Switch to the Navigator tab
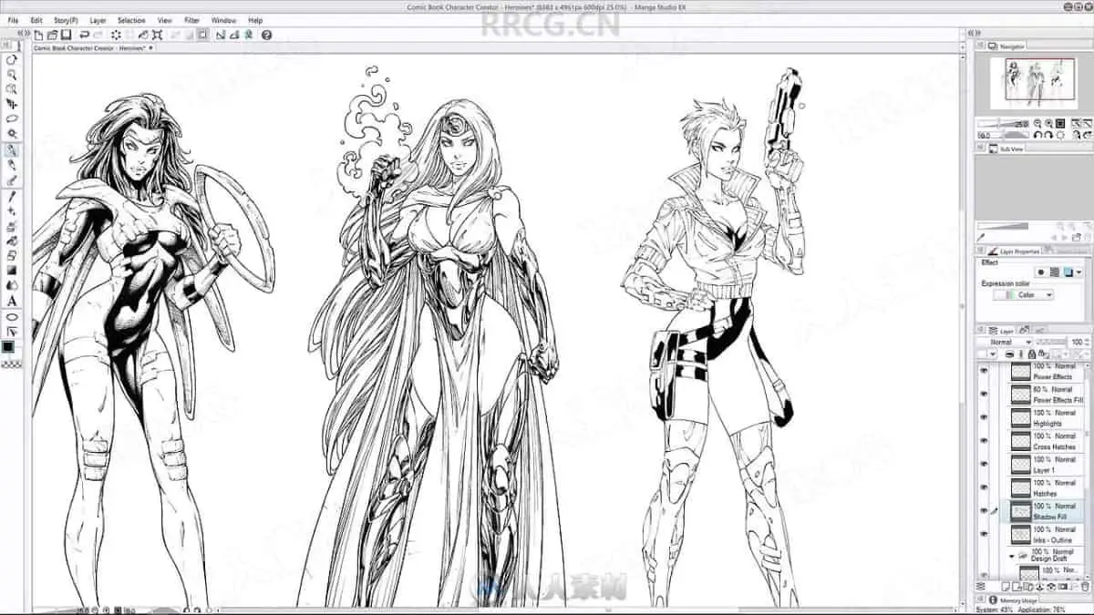The height and width of the screenshot is (615, 1094). coord(1006,46)
